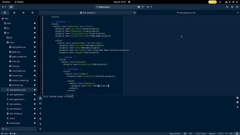
Task: Open the diagnostics location pin panel
Action: click(x=40, y=114)
